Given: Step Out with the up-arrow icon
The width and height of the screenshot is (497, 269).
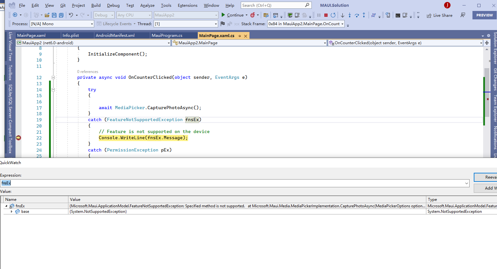Looking at the screenshot, I should (x=364, y=15).
